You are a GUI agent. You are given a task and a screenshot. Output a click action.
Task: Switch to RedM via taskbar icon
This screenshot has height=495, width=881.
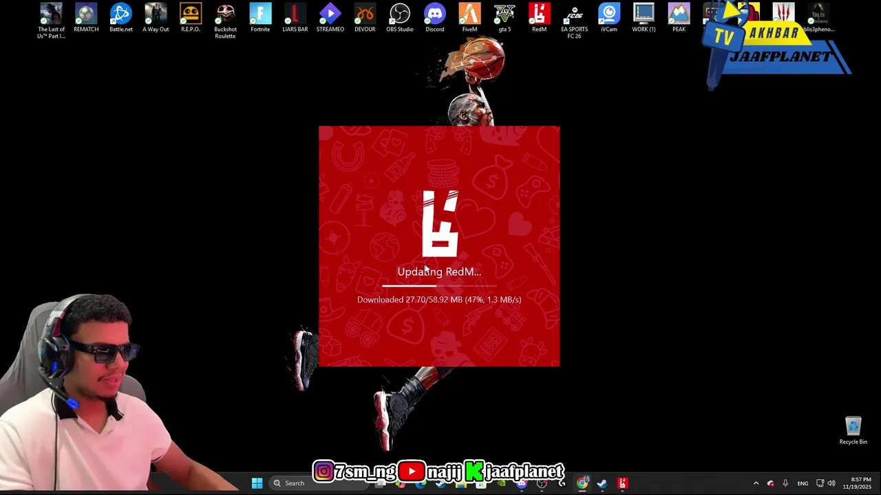coord(622,483)
